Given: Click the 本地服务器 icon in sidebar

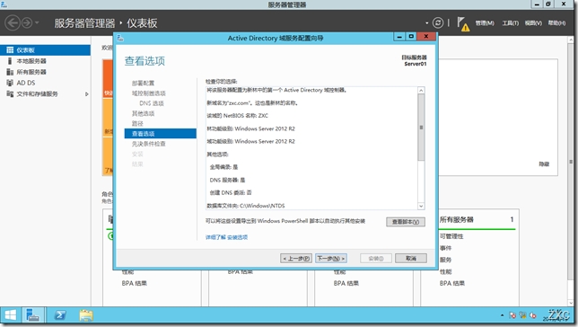Looking at the screenshot, I should 10,61.
